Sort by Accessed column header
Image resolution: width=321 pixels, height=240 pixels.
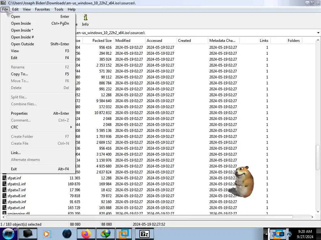coord(161,40)
